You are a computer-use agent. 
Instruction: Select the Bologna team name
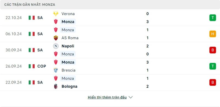[69, 86]
